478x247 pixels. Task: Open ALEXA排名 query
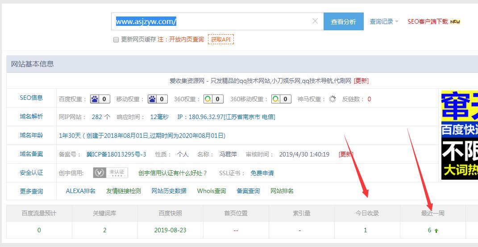click(81, 191)
